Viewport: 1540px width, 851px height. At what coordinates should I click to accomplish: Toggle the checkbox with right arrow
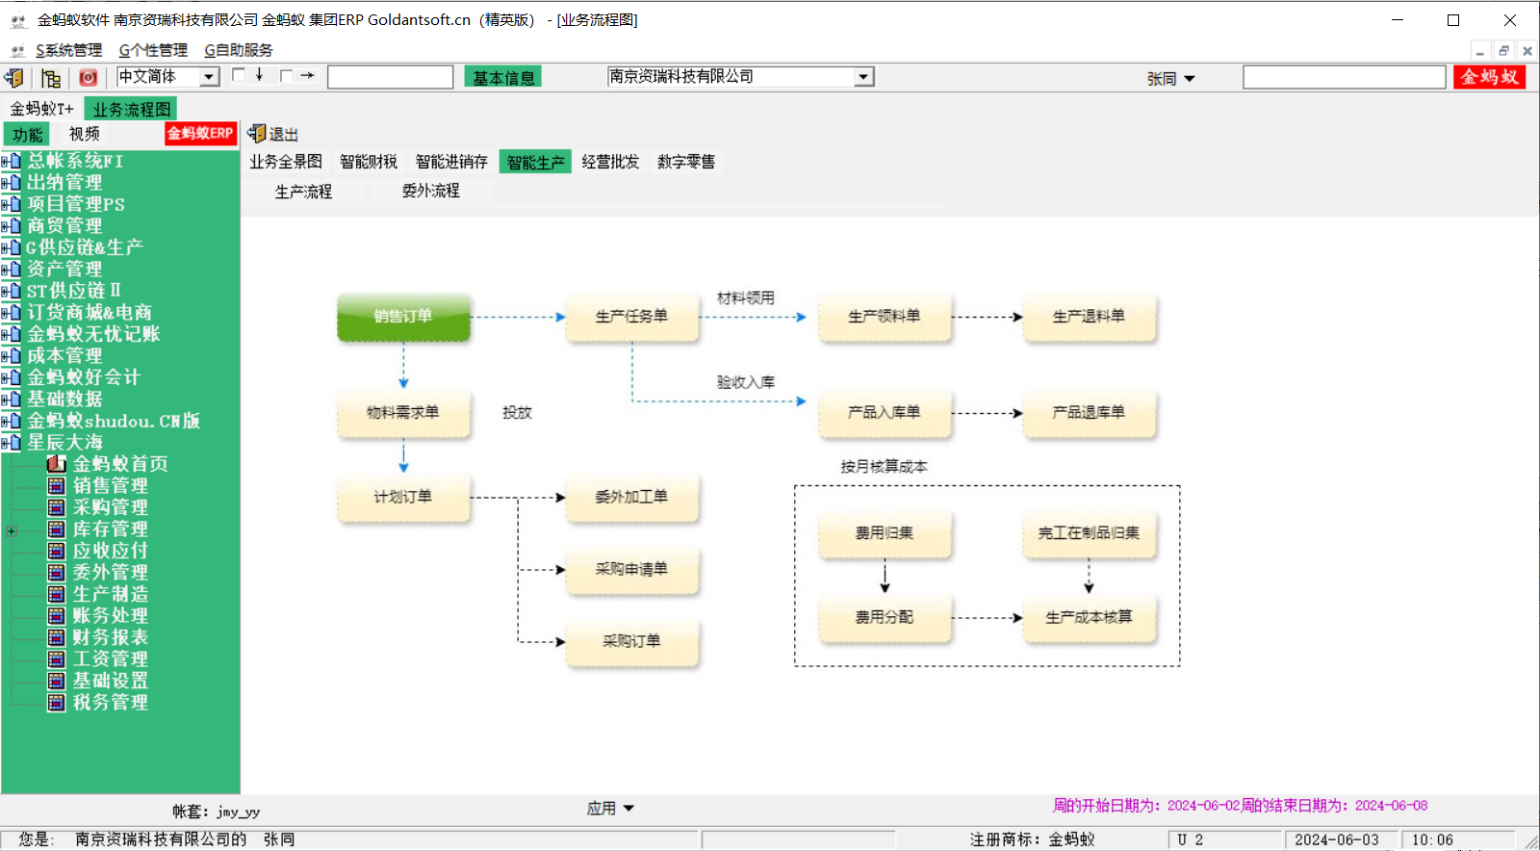coord(286,75)
